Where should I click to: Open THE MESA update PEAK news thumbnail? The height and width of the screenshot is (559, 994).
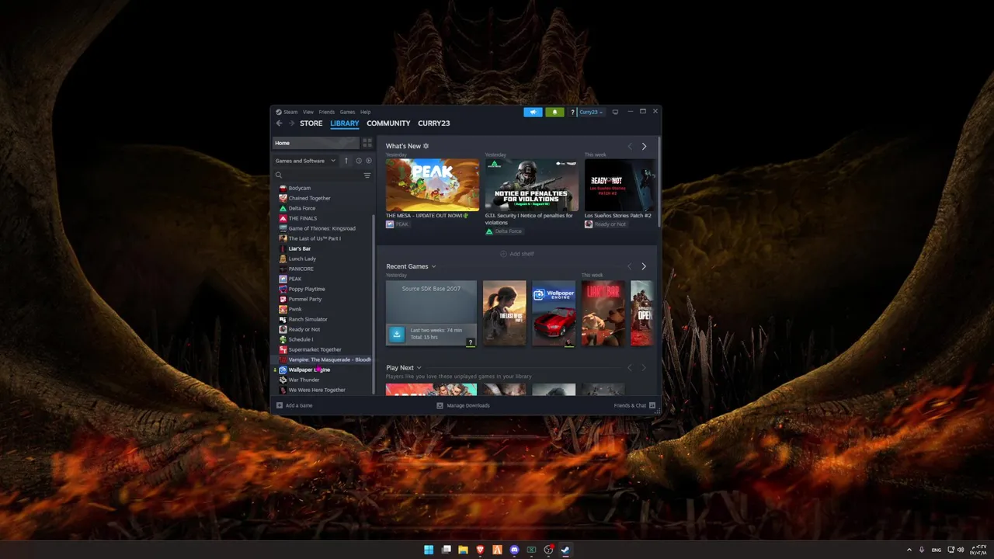(x=433, y=185)
